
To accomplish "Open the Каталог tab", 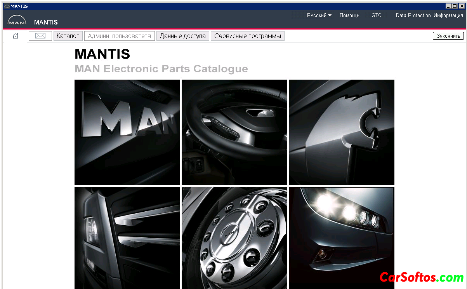I will [68, 36].
